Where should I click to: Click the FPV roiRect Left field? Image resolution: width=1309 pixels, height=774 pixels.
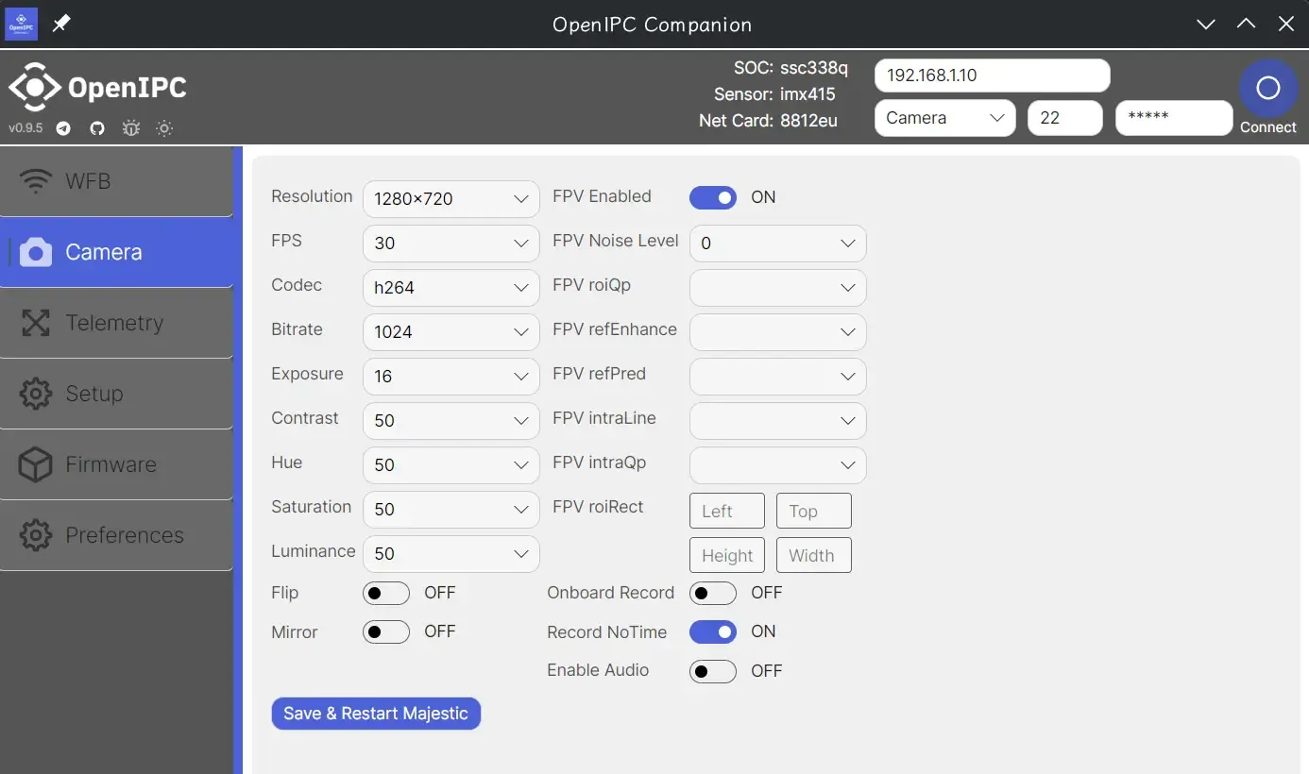(x=727, y=511)
